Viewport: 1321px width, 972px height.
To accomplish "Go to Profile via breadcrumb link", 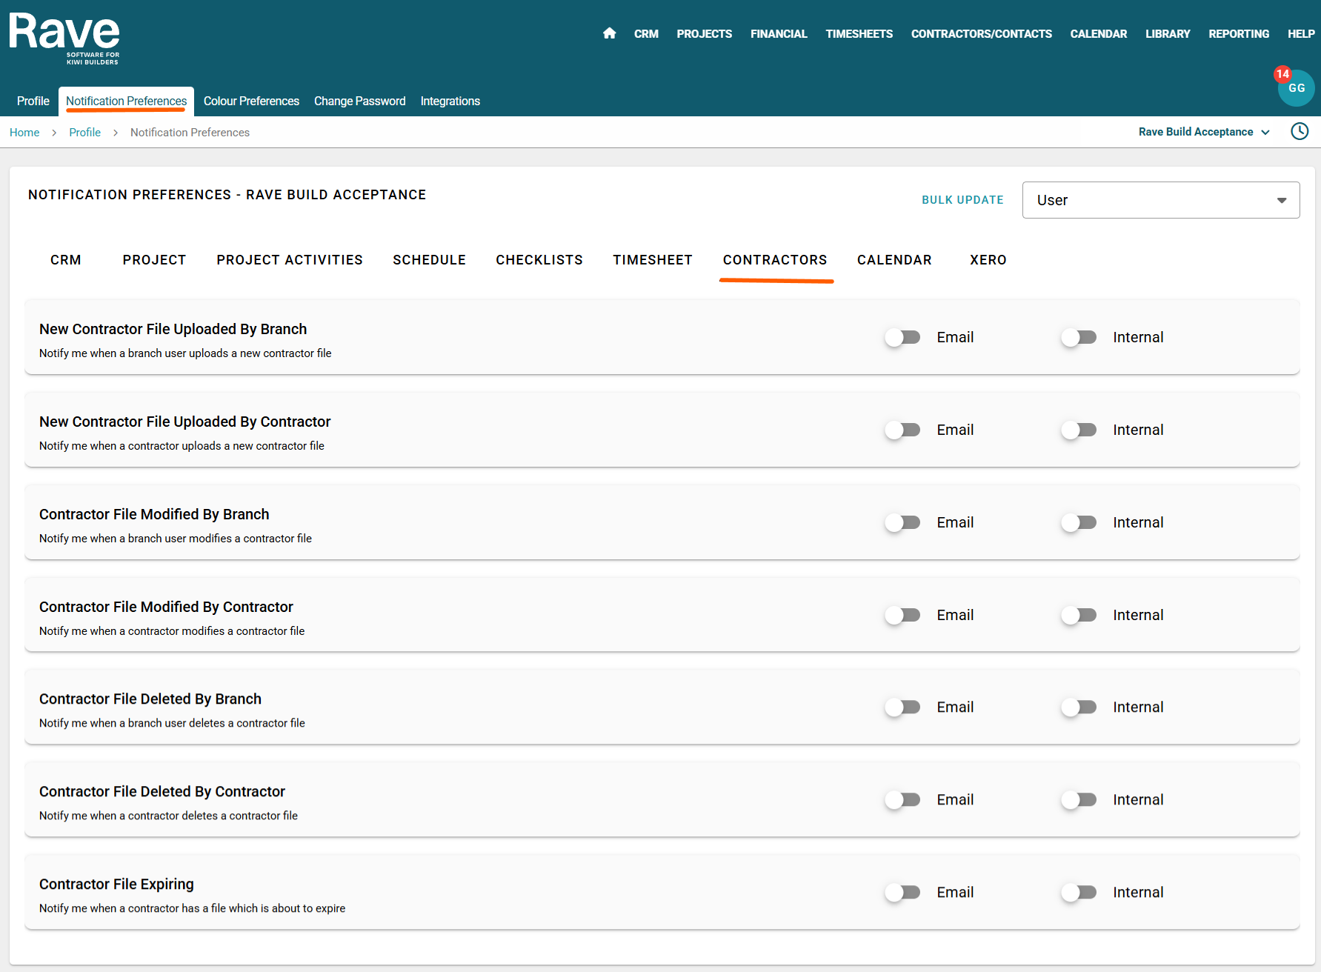I will [84, 133].
